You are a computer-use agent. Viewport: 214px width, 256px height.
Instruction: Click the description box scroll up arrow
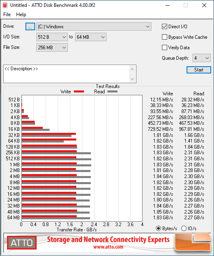pos(132,69)
